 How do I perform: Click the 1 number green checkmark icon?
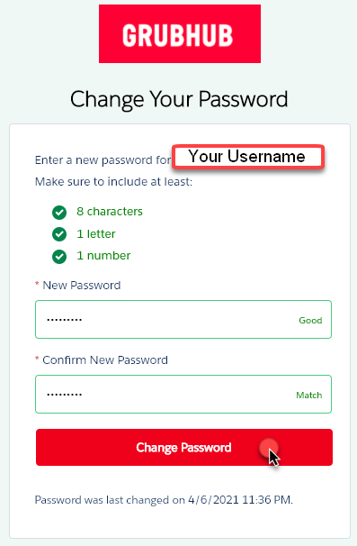59,257
